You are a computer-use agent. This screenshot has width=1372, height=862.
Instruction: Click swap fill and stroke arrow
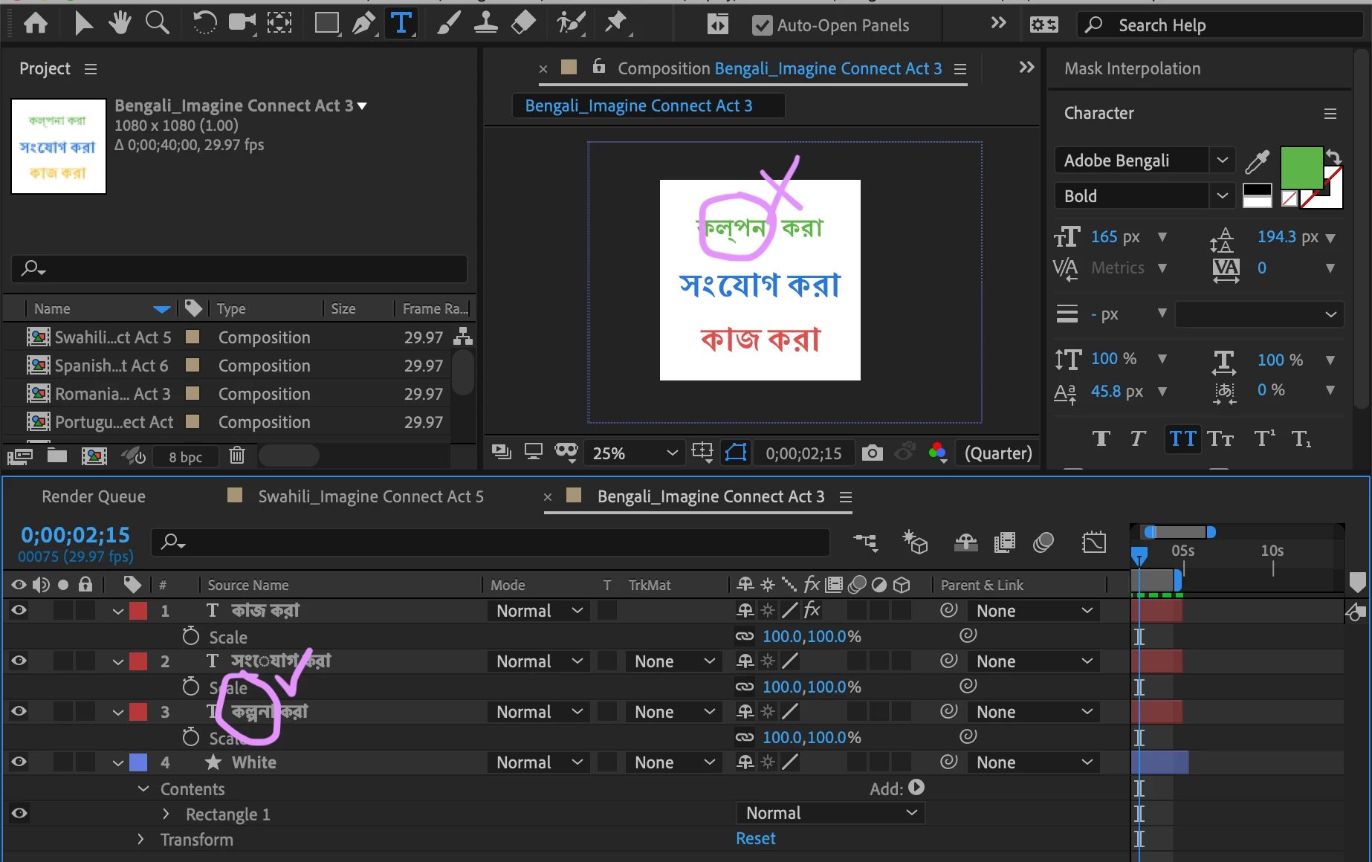click(1333, 157)
